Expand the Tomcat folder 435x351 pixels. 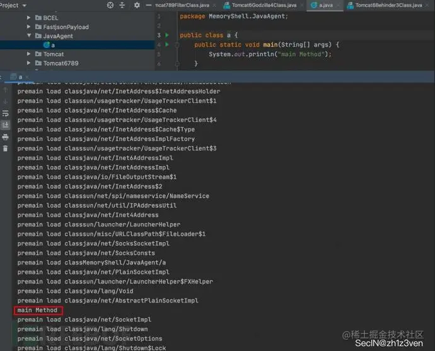(x=28, y=54)
